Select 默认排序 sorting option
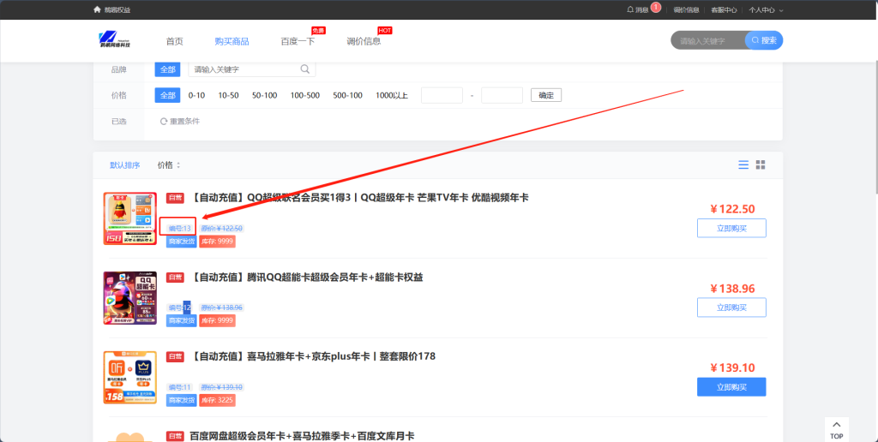Viewport: 878px width, 442px height. [x=124, y=165]
